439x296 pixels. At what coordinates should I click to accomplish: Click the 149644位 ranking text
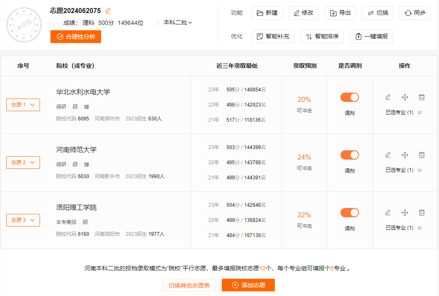coord(130,23)
